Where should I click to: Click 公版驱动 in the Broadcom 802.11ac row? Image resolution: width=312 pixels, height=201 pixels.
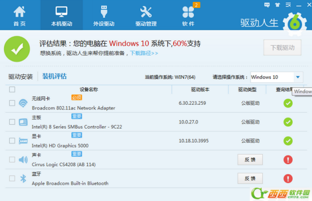click(250, 103)
